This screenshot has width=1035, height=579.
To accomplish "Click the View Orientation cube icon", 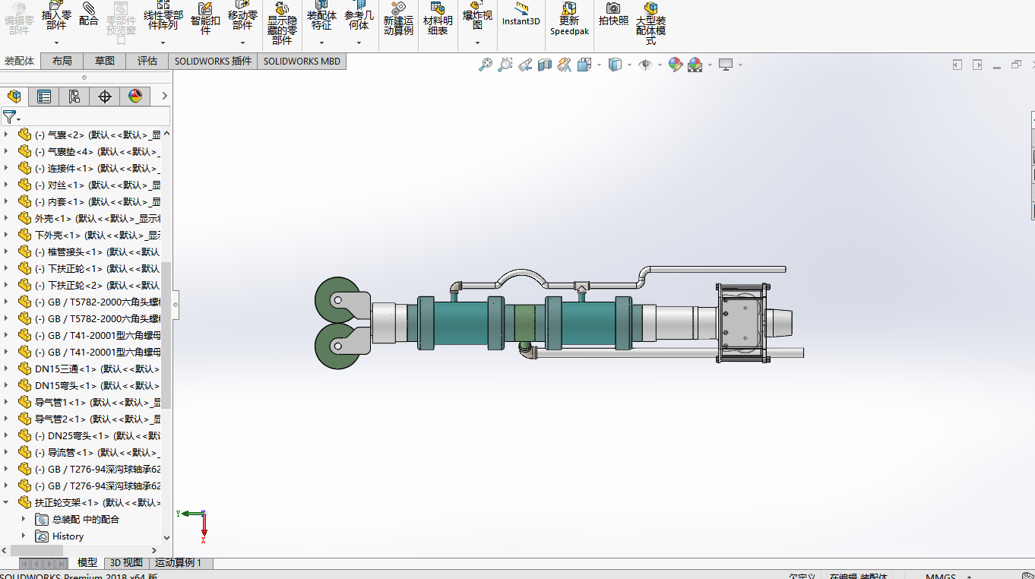I will (584, 65).
